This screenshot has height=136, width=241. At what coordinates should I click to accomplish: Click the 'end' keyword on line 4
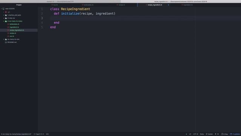56,23
